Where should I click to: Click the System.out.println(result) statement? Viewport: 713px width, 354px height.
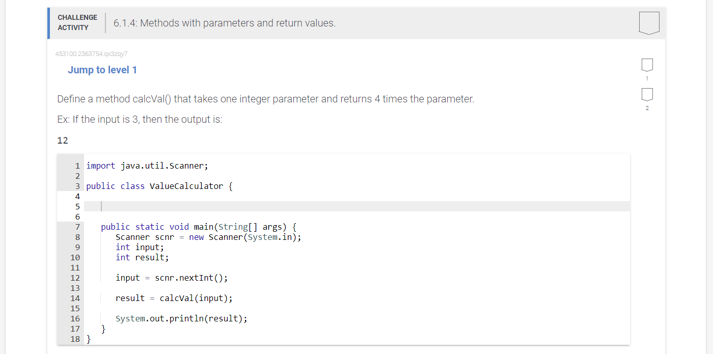[181, 318]
